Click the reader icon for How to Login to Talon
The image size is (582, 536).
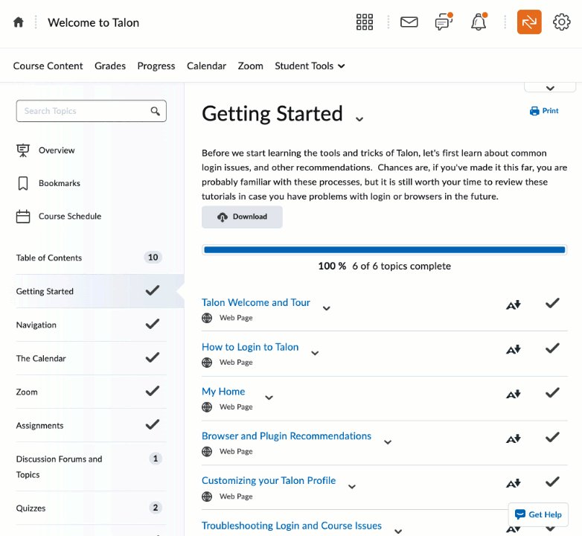coord(514,349)
